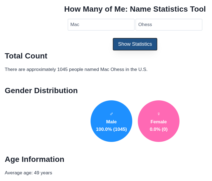Click the first name field containing Mac
This screenshot has height=181, width=212.
(101, 25)
